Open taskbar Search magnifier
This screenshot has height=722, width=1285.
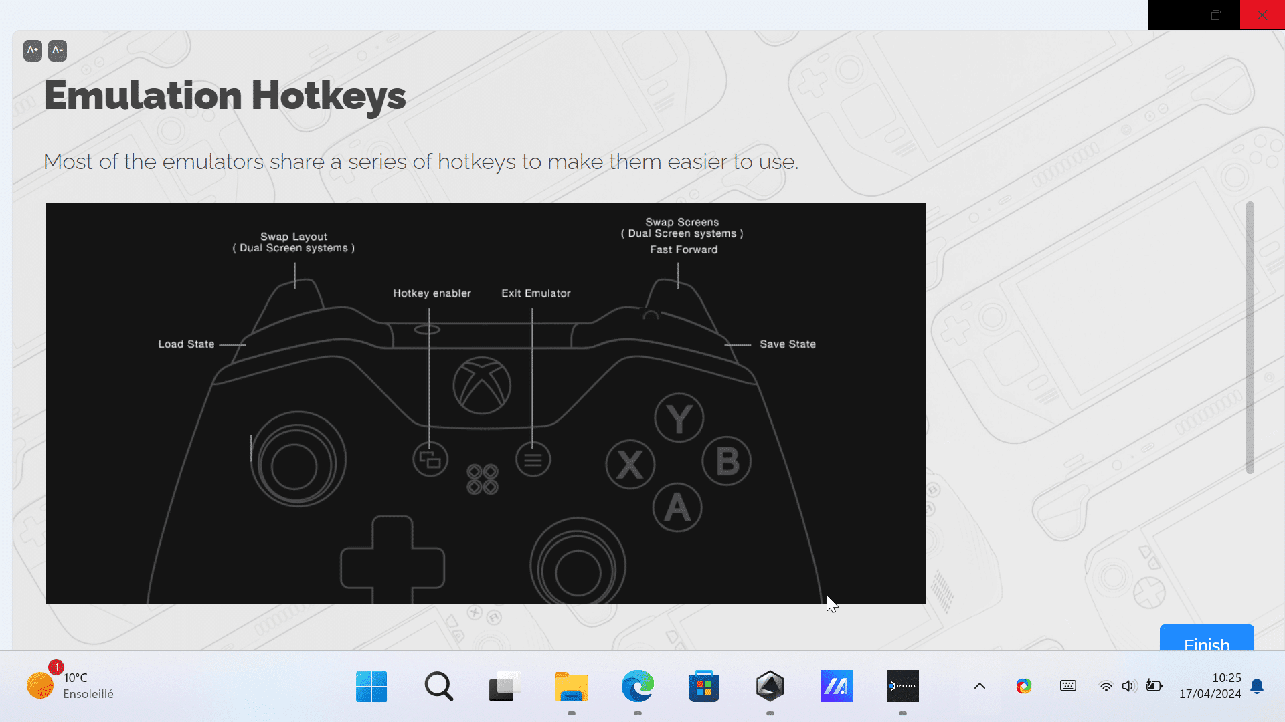(438, 686)
